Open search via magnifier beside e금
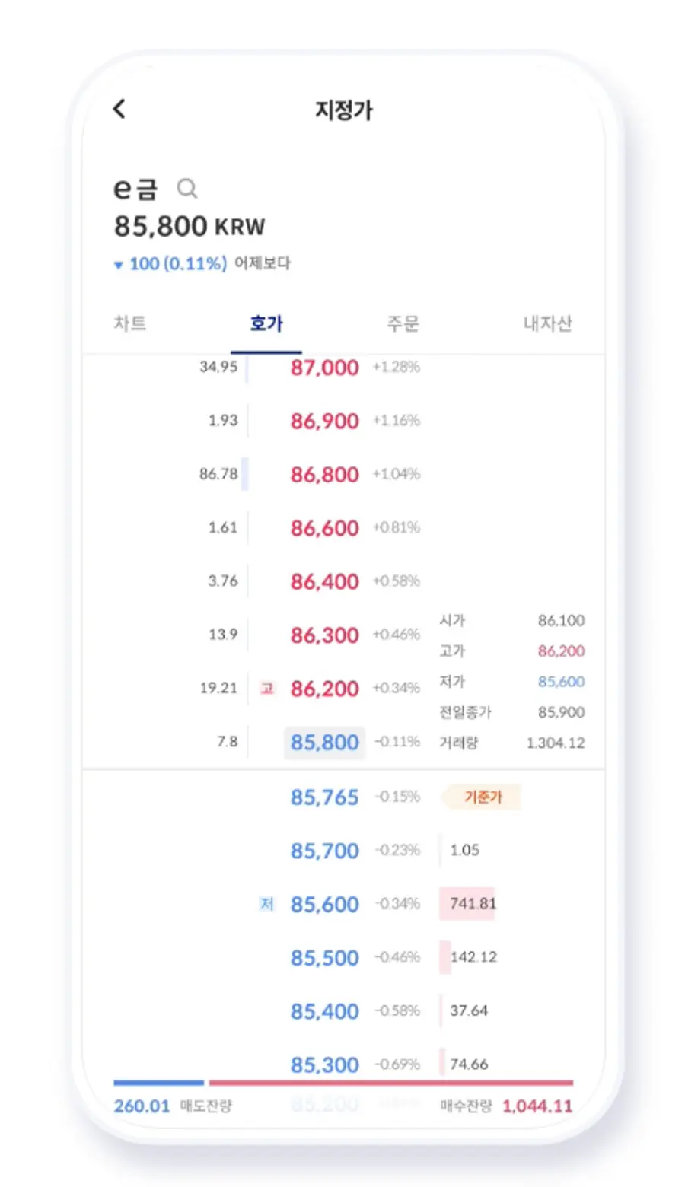 (x=186, y=188)
